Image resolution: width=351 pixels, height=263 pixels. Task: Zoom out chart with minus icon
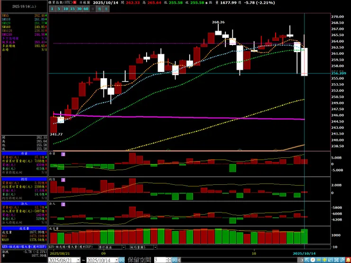click(319, 260)
